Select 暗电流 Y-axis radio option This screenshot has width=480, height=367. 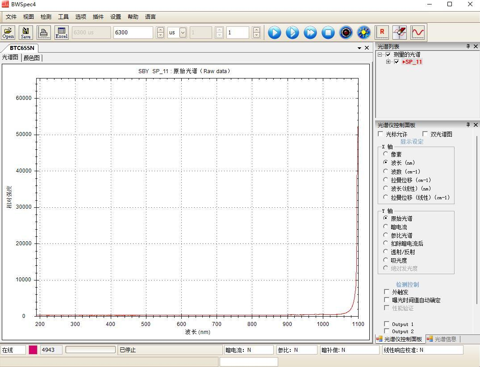point(386,227)
